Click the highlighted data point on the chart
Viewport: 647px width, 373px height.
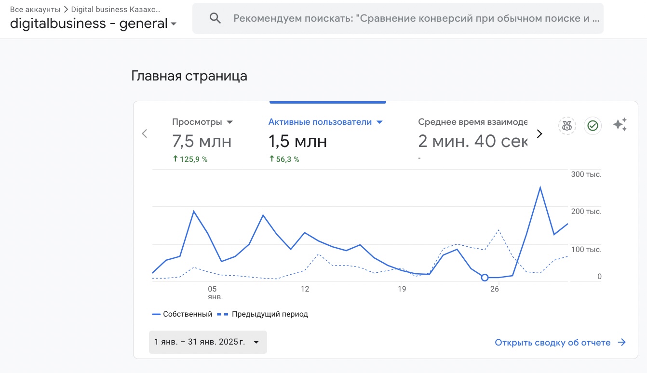point(485,277)
